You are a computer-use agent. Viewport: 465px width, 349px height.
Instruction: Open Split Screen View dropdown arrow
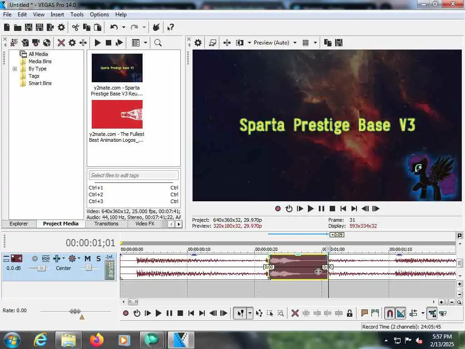[249, 43]
